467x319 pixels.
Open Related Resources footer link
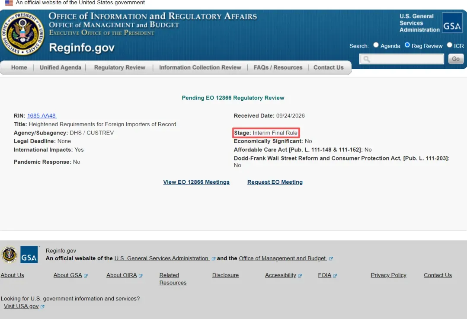(173, 279)
